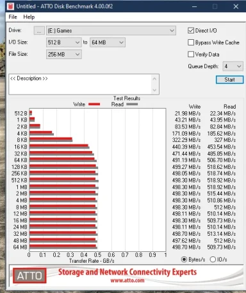Open the 512 B I/O size dropdown
This screenshot has height=293, width=246.
tap(63, 42)
